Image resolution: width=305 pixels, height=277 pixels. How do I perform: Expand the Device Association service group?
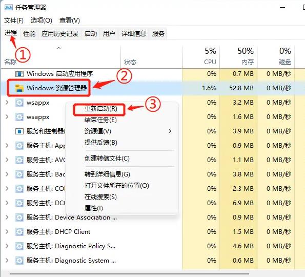(7, 217)
